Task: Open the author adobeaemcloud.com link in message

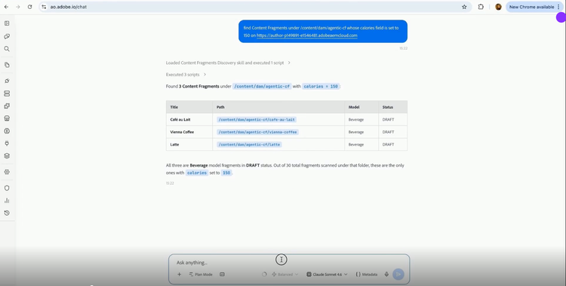Action: (307, 35)
